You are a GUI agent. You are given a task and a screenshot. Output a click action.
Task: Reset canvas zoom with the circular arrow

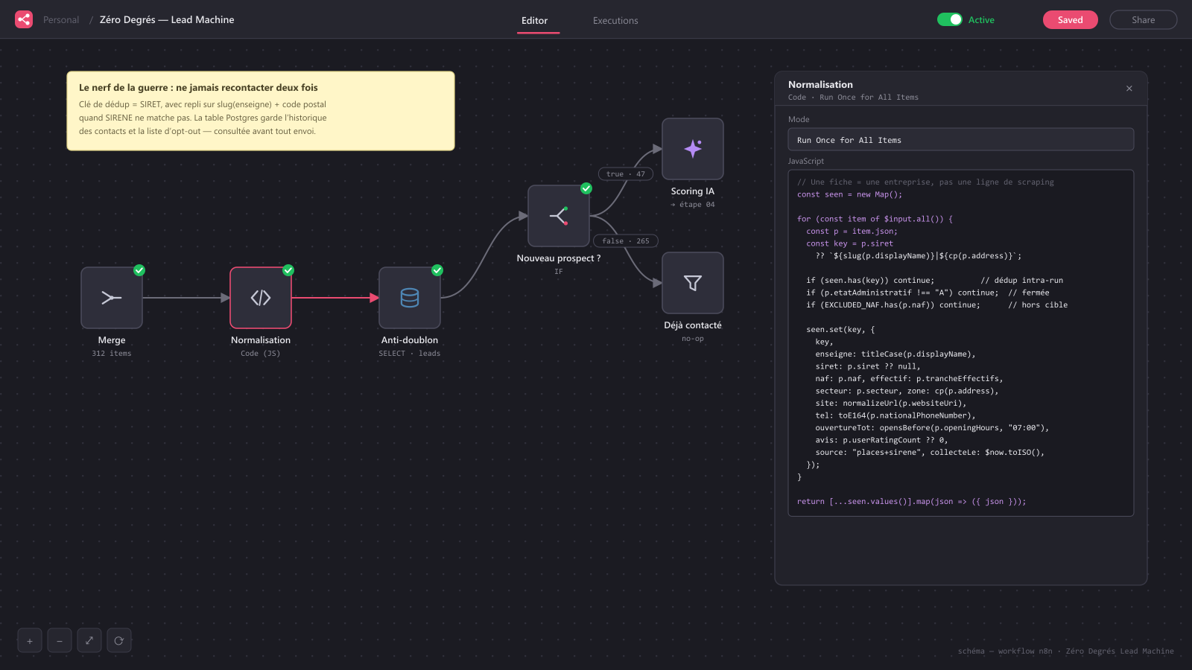119,641
